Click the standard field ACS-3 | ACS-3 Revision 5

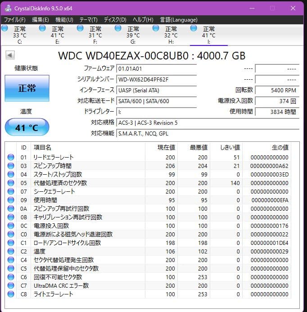pyautogui.click(x=208, y=122)
